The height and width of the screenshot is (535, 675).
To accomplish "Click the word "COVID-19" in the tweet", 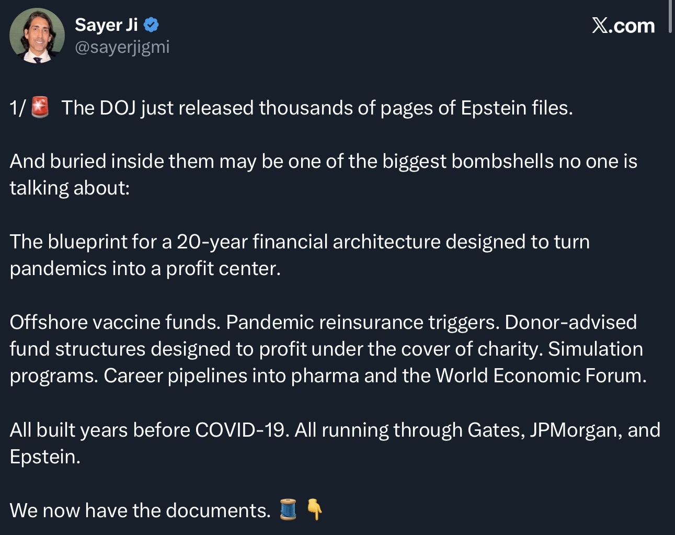I will pos(240,430).
